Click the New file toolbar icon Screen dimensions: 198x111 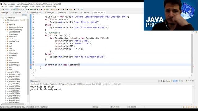click(2, 10)
